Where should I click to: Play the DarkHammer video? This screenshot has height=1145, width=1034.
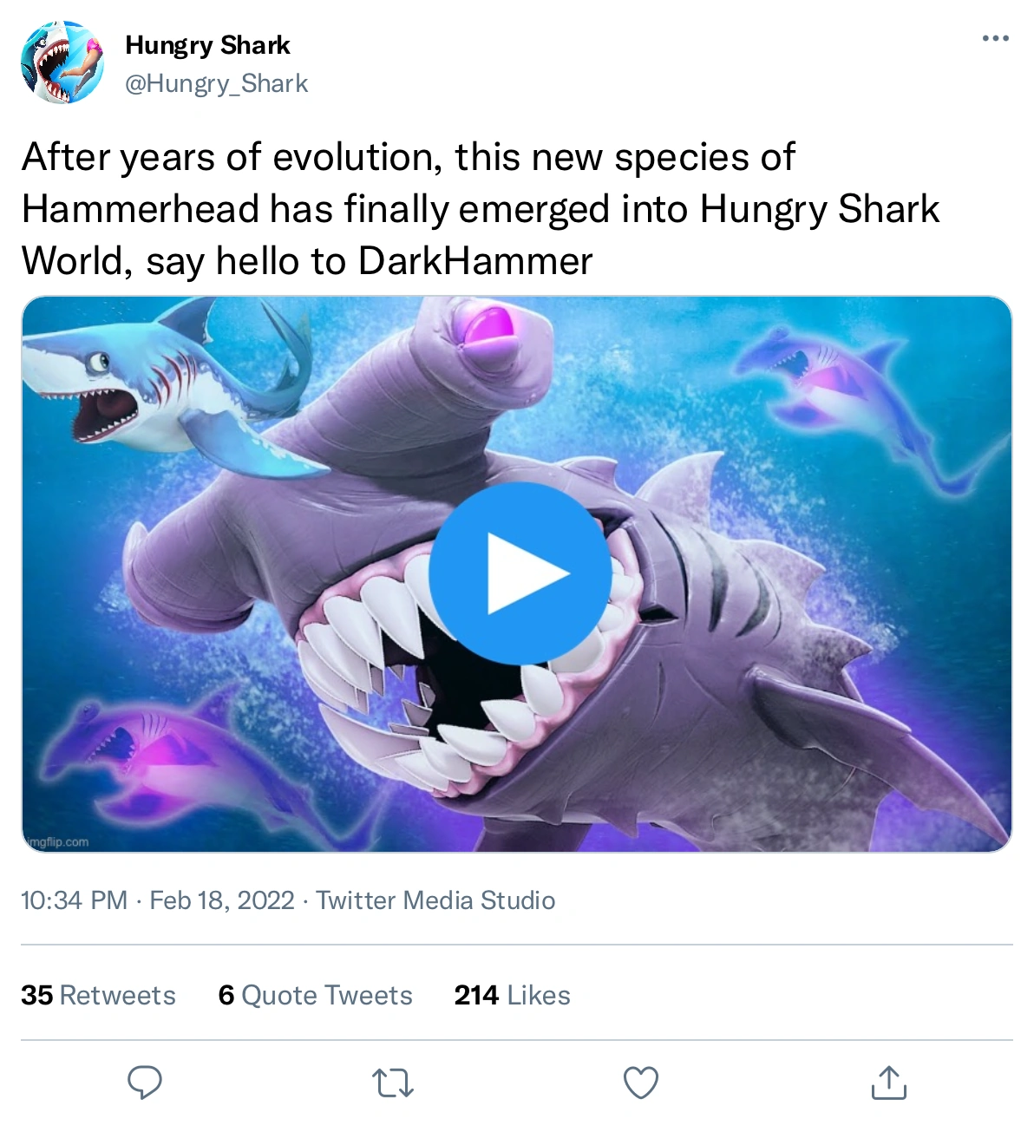(520, 573)
